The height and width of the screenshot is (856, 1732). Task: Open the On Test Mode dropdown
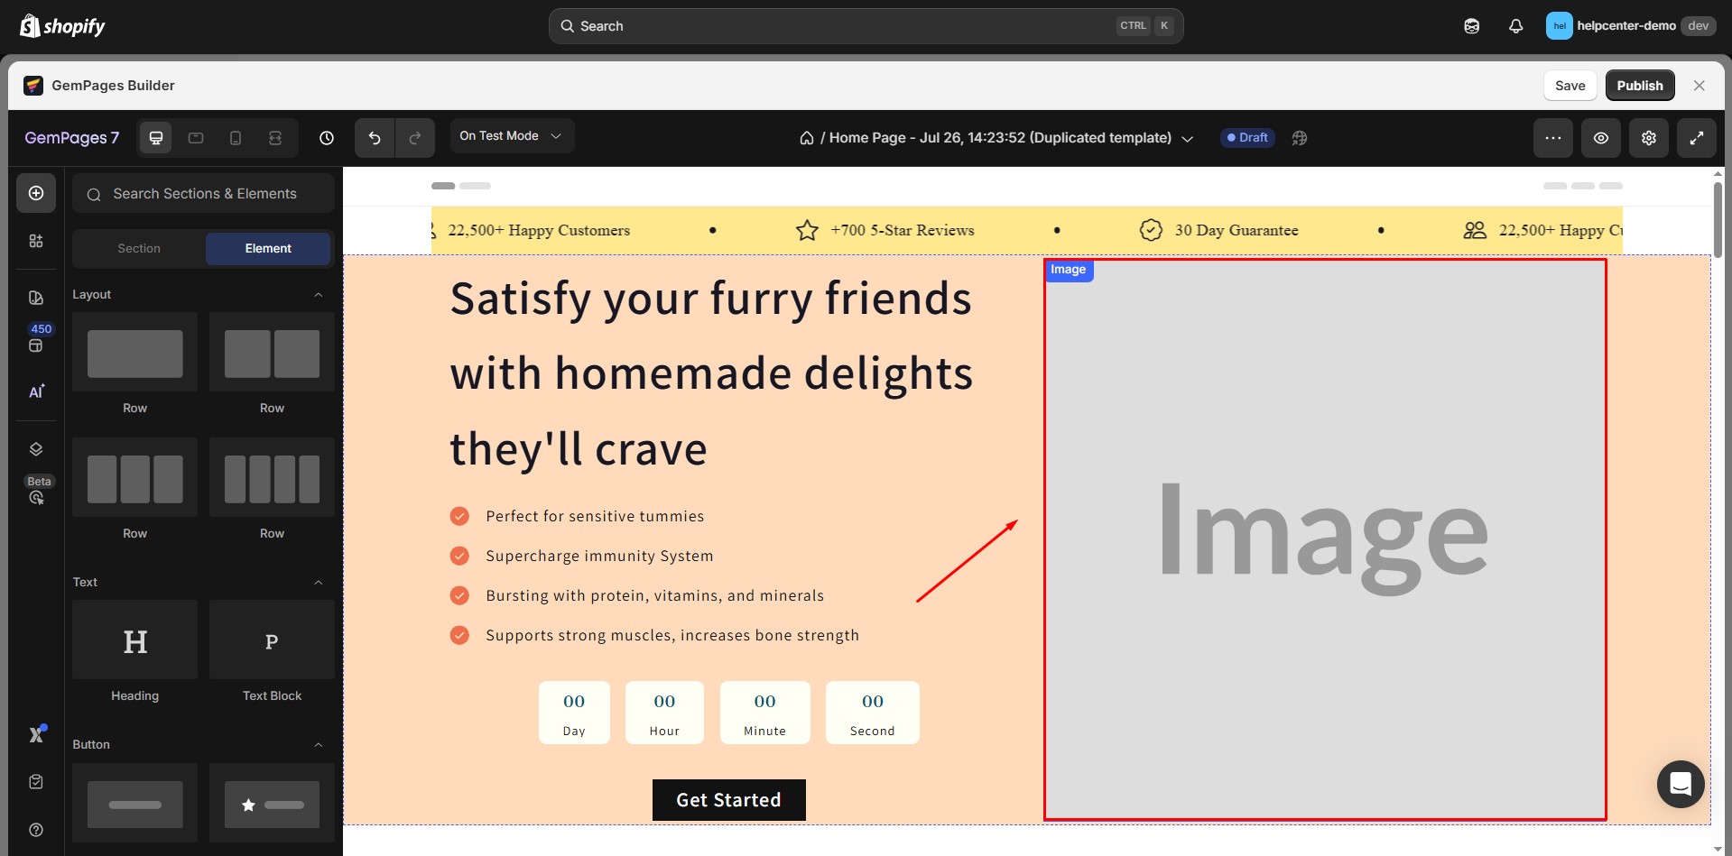(x=511, y=136)
